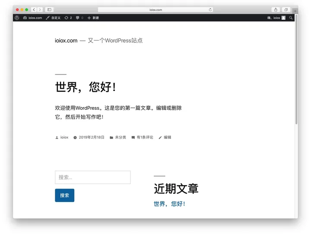Viewport: 311px width, 239px height.
Task: Focus the 搜索 search input field
Action: (x=92, y=177)
